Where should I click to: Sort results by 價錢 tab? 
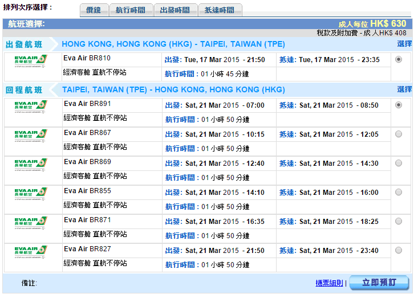coord(94,10)
